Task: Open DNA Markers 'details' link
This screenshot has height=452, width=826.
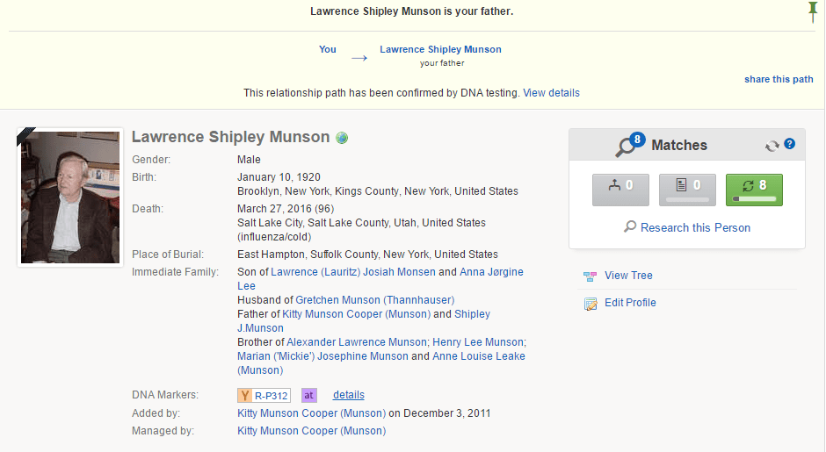Action: (x=349, y=395)
